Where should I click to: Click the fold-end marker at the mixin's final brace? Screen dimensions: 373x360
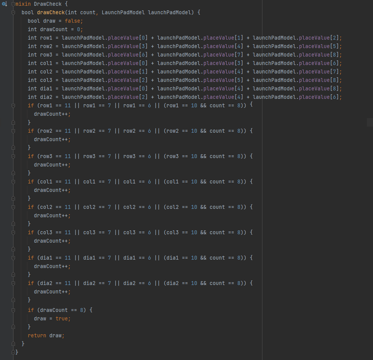13,352
